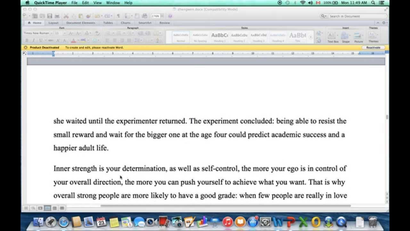Open the Themes gallery
This screenshot has height=231, width=410.
pyautogui.click(x=373, y=37)
